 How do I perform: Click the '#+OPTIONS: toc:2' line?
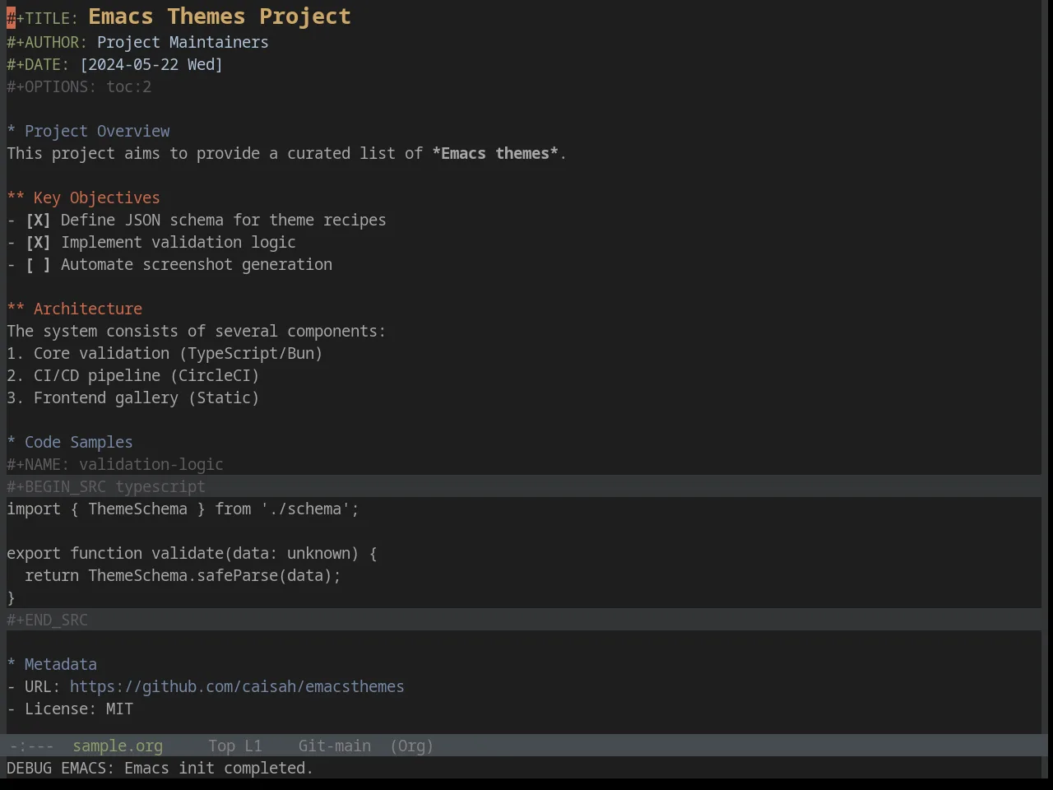click(x=79, y=87)
